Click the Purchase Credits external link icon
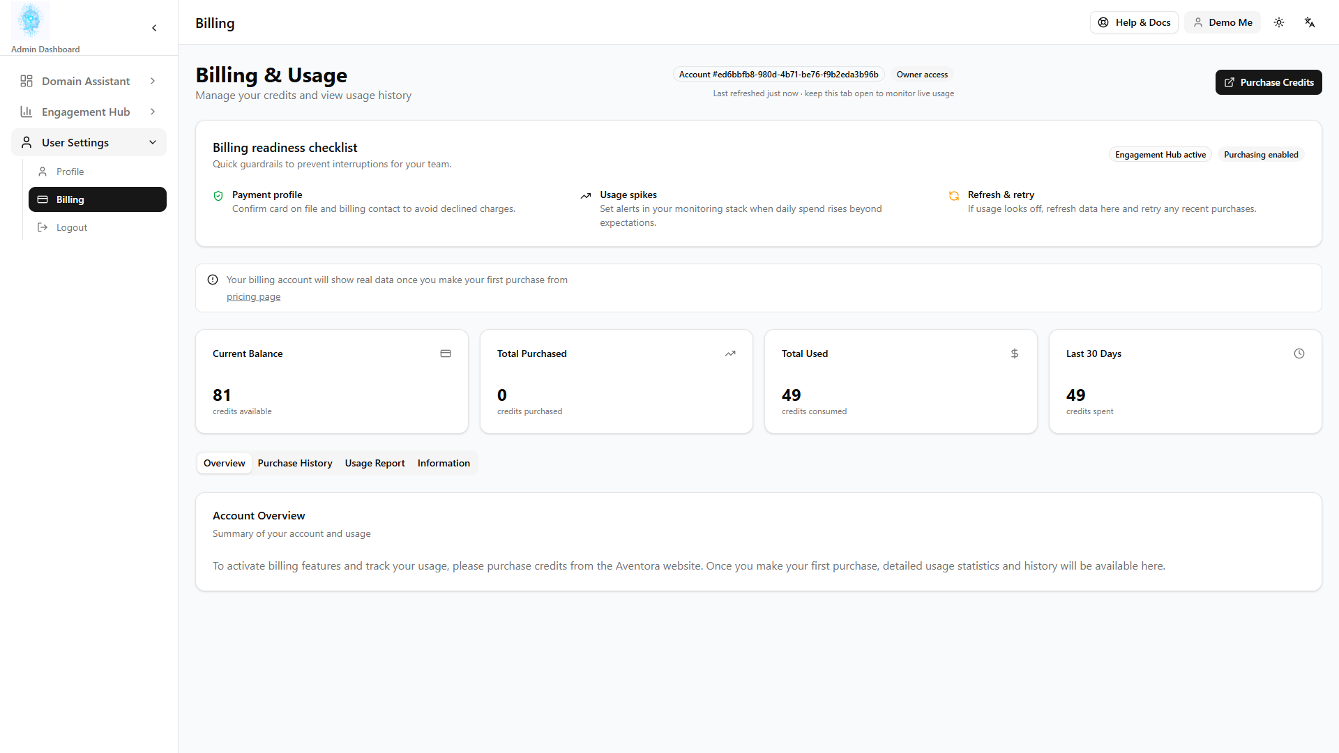The width and height of the screenshot is (1339, 753). point(1230,82)
